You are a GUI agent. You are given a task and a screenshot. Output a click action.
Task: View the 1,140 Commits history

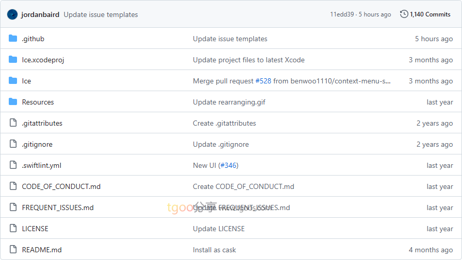click(430, 14)
